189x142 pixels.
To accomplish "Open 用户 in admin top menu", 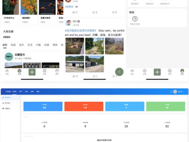I will coord(21,91).
